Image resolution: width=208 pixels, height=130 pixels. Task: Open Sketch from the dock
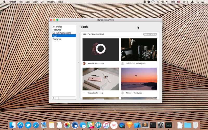(129, 125)
